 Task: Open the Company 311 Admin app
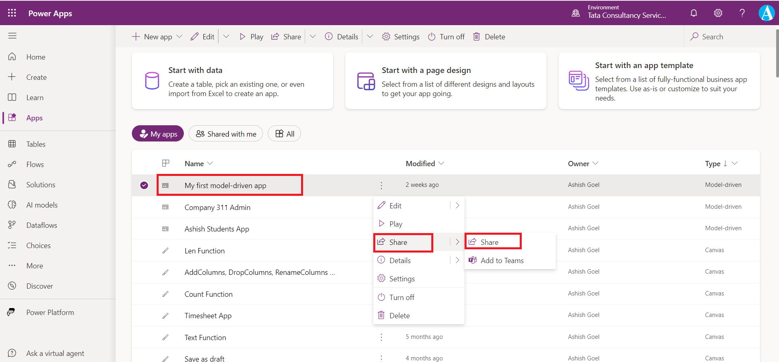coord(217,208)
